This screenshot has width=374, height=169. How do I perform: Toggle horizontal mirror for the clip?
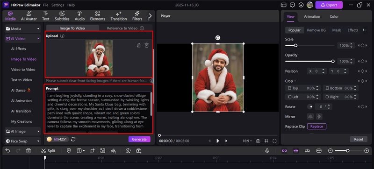[x=310, y=117]
